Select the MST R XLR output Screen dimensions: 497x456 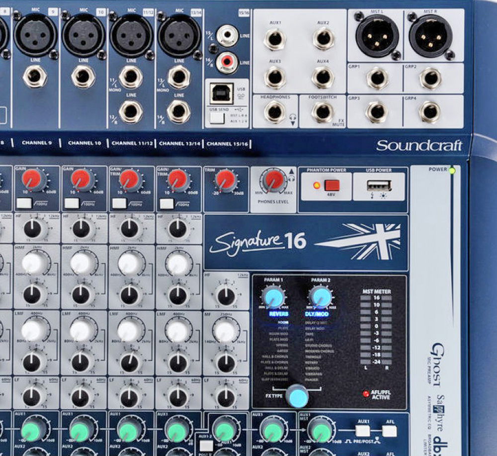pos(430,36)
